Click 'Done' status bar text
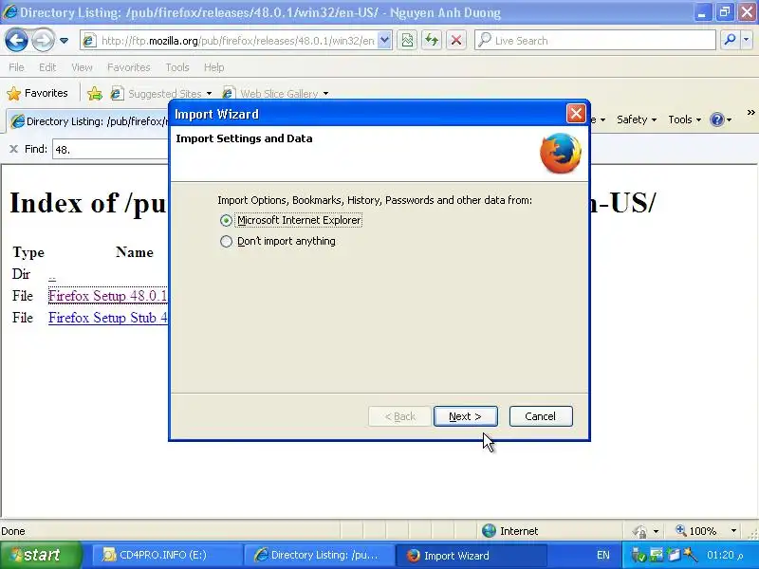759x569 pixels. click(x=13, y=531)
